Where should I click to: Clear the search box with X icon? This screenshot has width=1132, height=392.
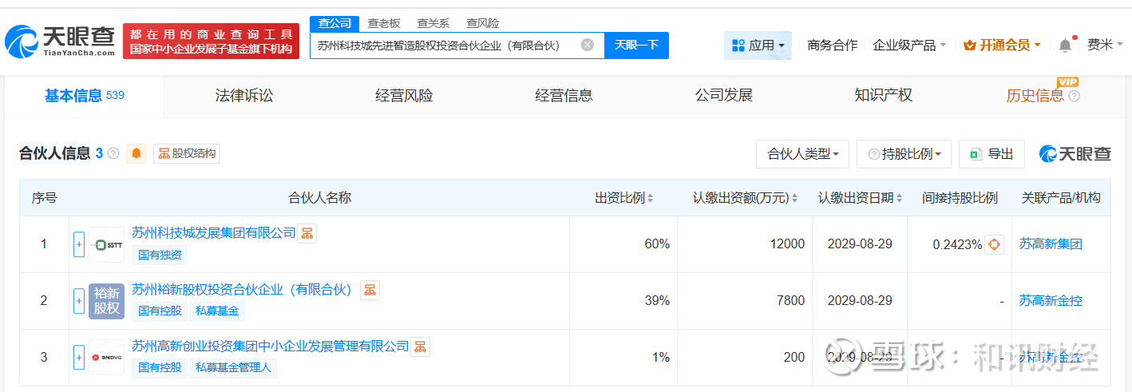[x=588, y=46]
